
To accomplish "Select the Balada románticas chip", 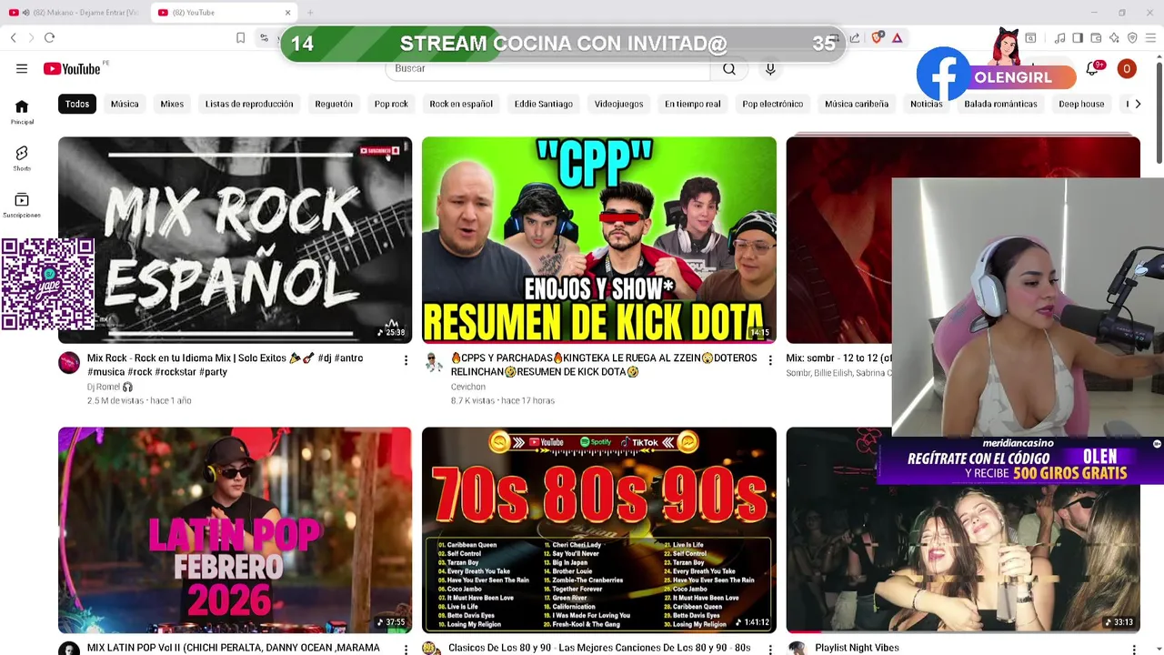I will point(1000,104).
